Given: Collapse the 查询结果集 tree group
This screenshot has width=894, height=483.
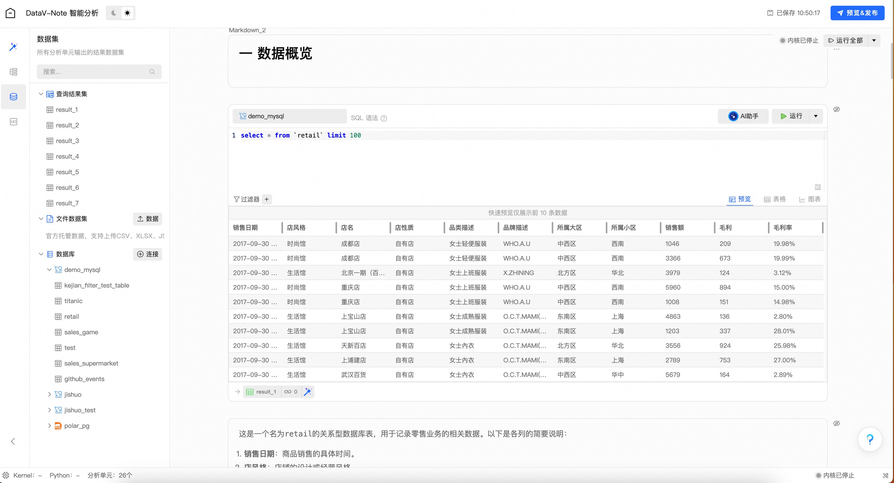Looking at the screenshot, I should pos(41,94).
